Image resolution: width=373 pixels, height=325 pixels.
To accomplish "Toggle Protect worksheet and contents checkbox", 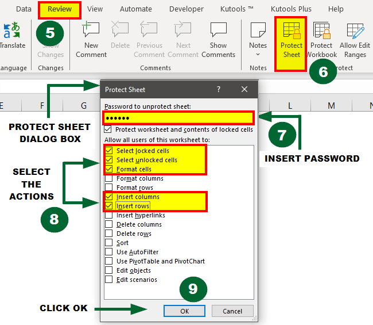I will click(108, 129).
